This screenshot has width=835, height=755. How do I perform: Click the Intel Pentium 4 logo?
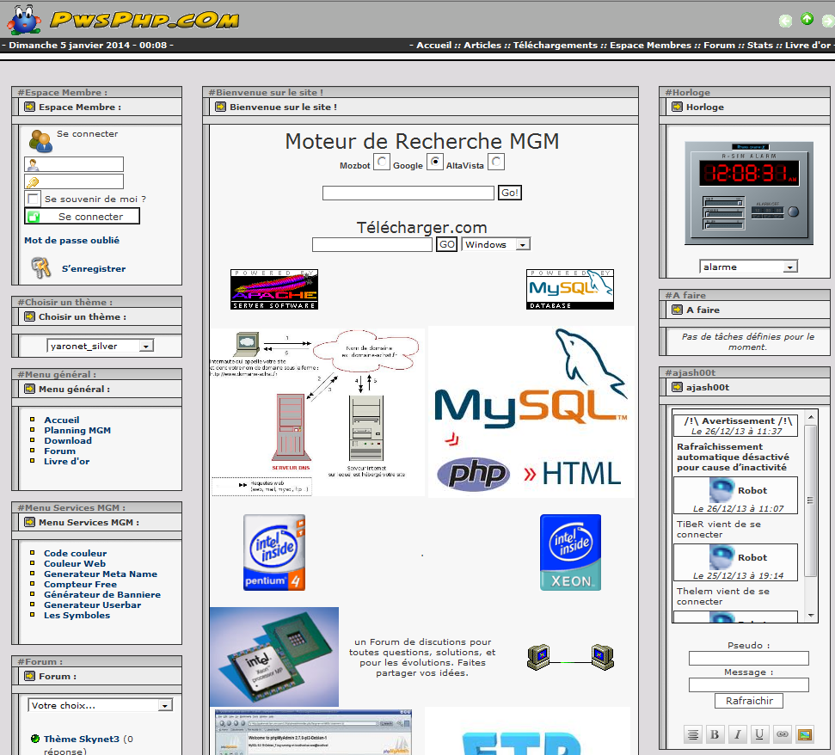click(274, 552)
